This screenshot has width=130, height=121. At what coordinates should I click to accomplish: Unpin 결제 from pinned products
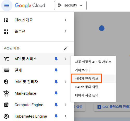point(56,70)
